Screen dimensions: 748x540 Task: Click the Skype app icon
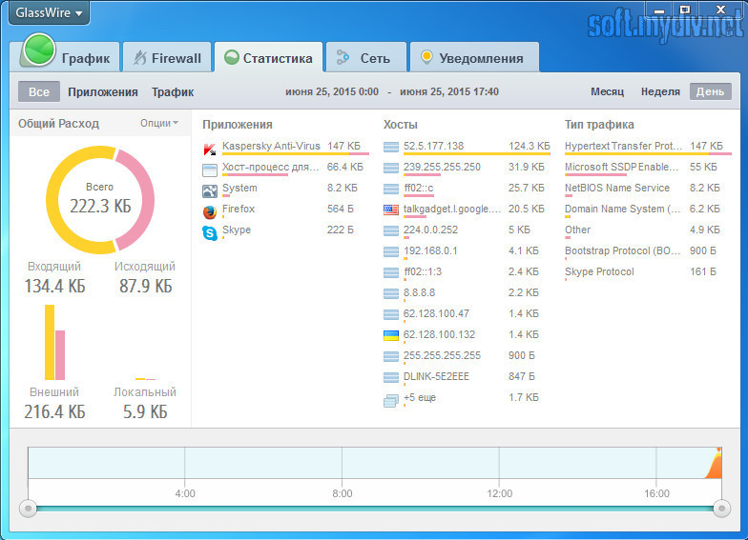pyautogui.click(x=210, y=232)
